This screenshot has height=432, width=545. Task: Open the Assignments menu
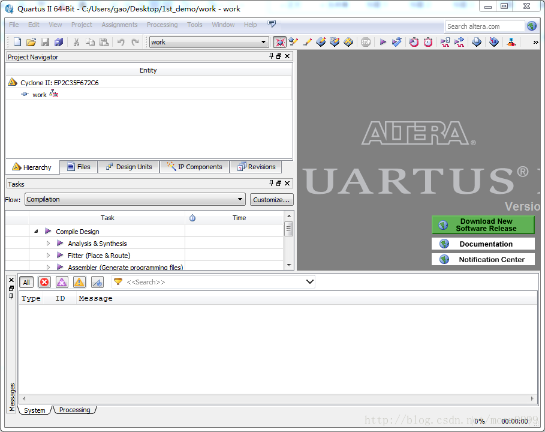click(x=119, y=25)
